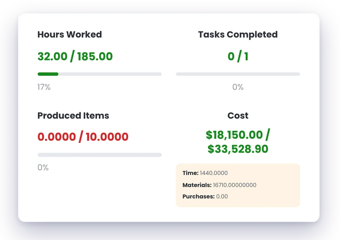Click the 0% label under Tasks Completed
This screenshot has width=340, height=240.
(238, 87)
